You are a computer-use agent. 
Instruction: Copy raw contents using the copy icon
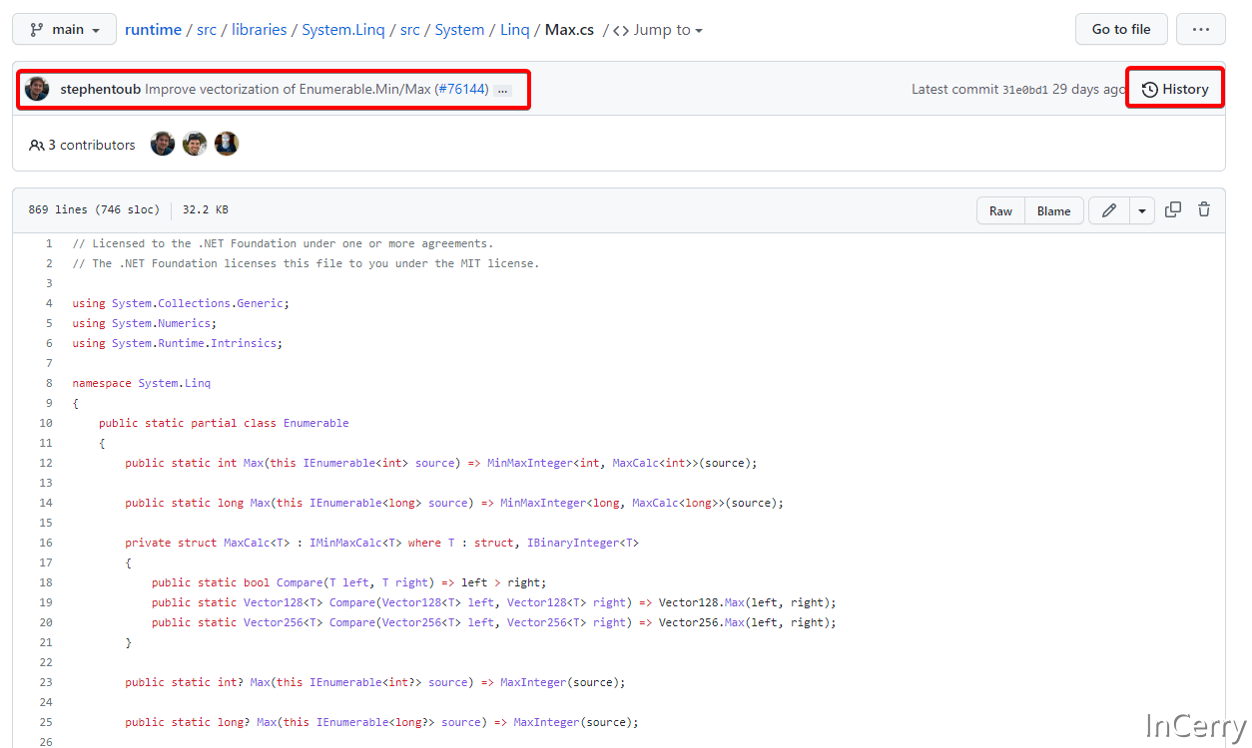[1173, 209]
